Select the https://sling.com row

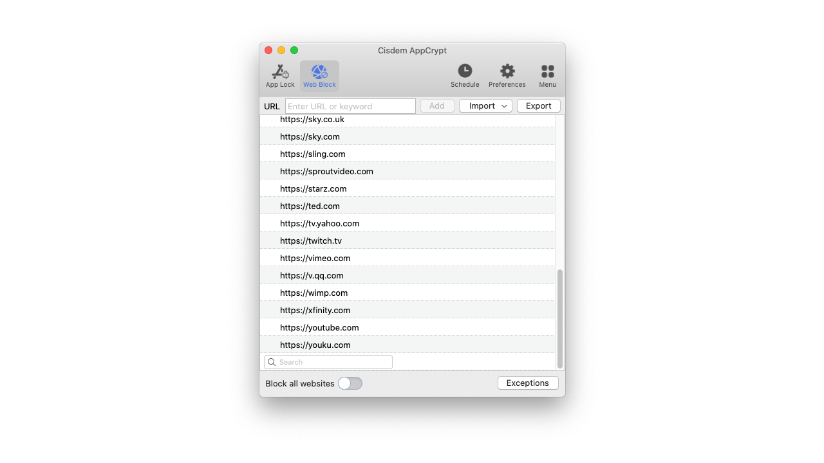[x=407, y=154]
